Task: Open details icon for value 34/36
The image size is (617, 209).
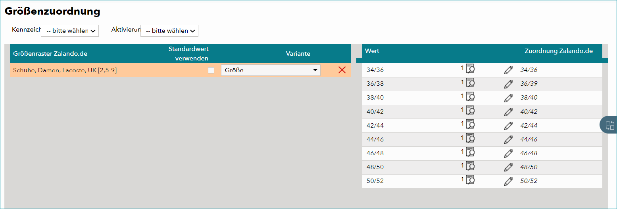Action: pyautogui.click(x=470, y=69)
